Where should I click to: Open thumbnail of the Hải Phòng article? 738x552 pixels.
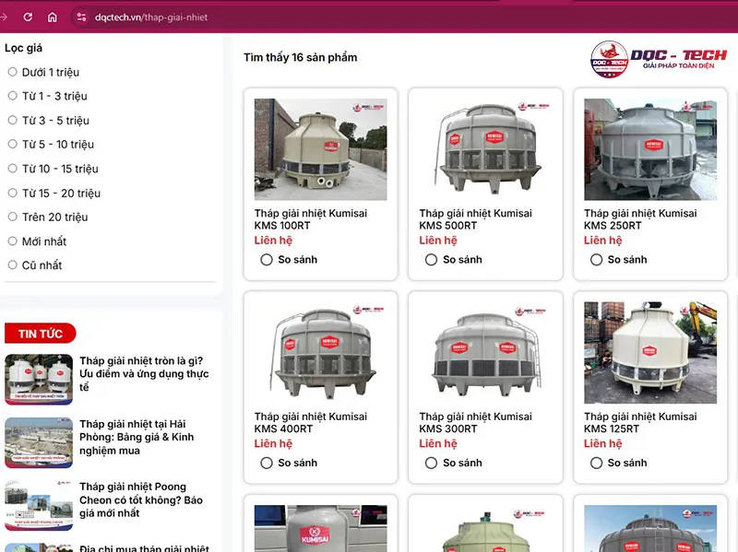point(39,442)
